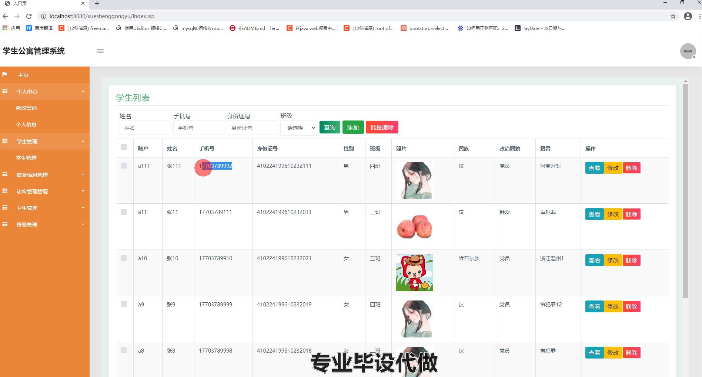Focus the 姓名 search input
This screenshot has width=702, height=377.
(x=145, y=128)
